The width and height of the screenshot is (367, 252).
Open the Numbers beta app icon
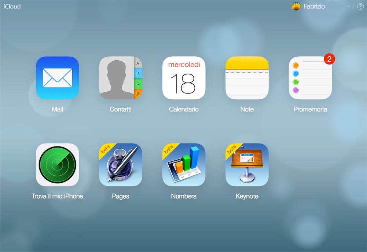[184, 165]
